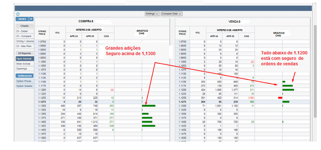Open Option Greeks settlements
This screenshot has width=321, height=150.
[x=24, y=86]
